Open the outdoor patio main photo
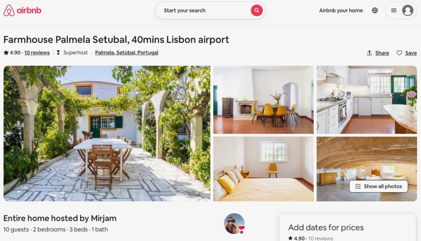Viewport: 421px width, 241px height. 107,133
